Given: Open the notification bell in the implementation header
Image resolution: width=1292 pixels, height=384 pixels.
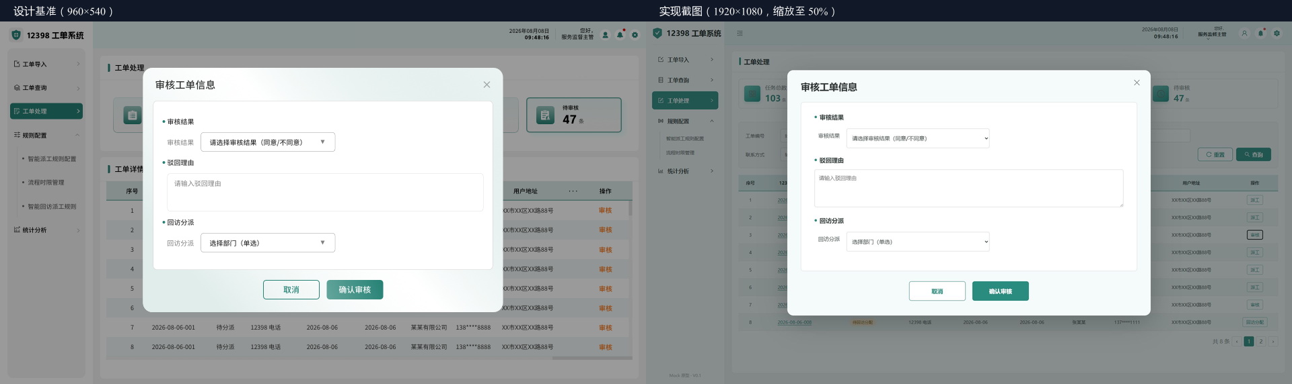Looking at the screenshot, I should [1260, 33].
